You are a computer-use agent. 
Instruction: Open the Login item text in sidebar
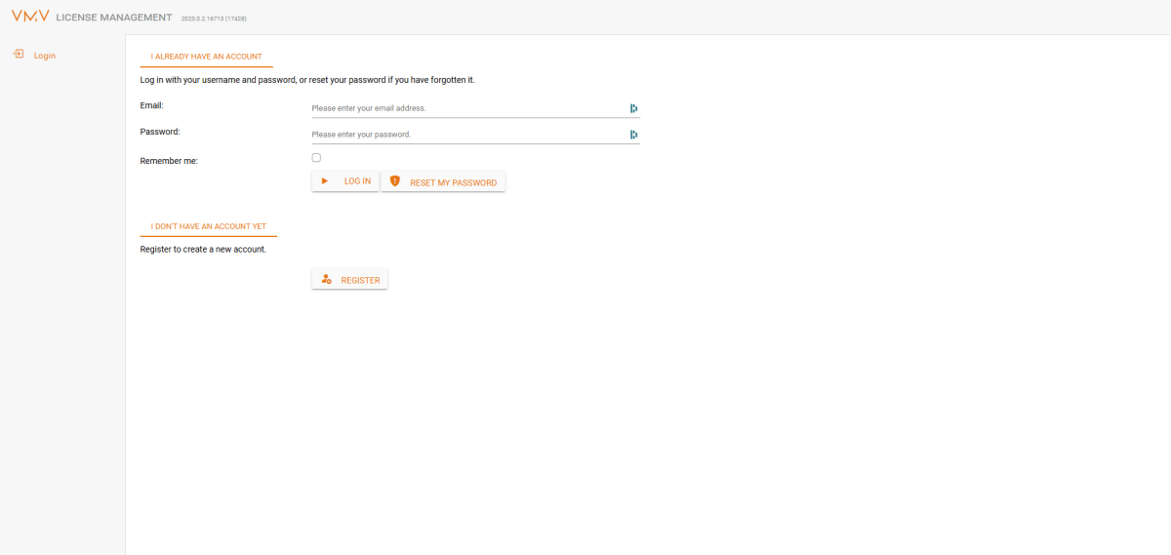tap(45, 56)
